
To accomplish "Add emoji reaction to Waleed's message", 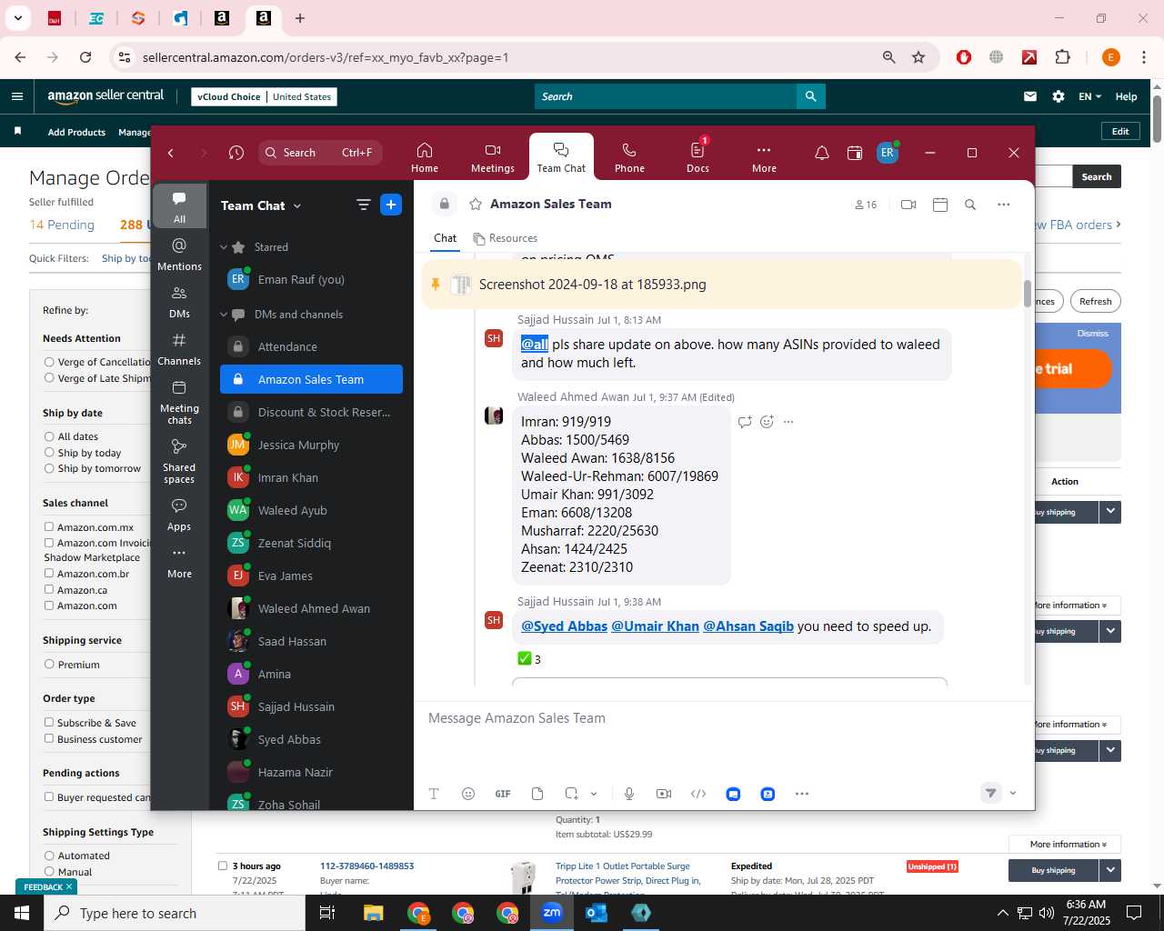I will tap(767, 421).
